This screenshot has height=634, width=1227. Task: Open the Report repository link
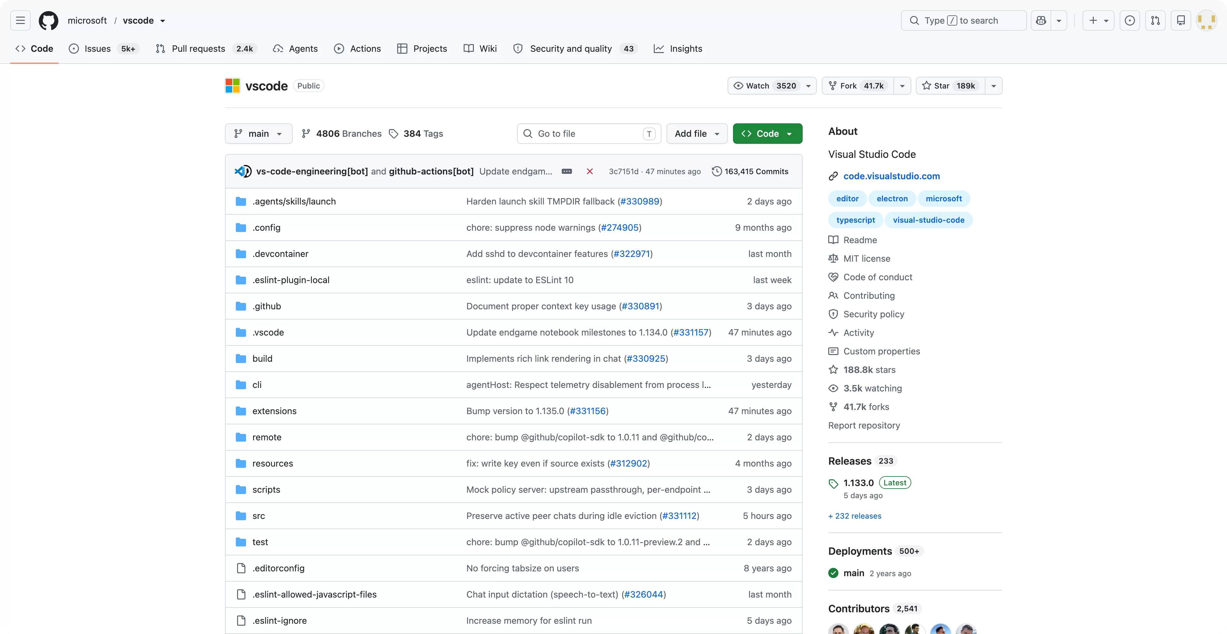[x=864, y=425]
